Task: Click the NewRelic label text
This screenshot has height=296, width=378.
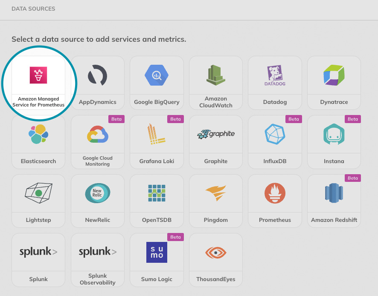Action: point(97,220)
